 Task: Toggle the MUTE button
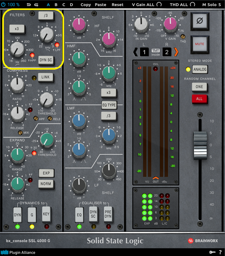[200, 44]
